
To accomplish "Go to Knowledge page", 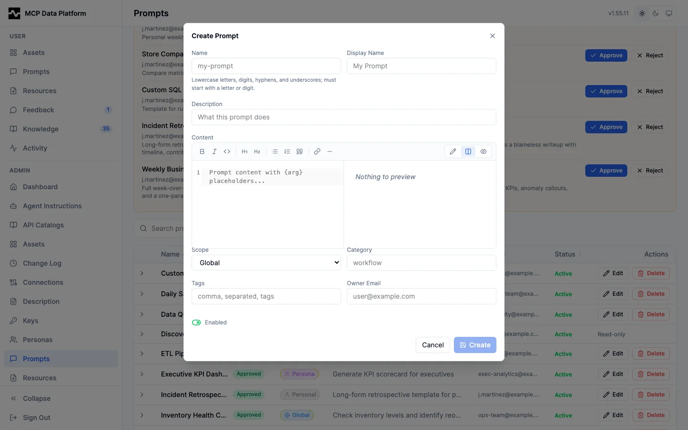I will [x=61, y=129].
